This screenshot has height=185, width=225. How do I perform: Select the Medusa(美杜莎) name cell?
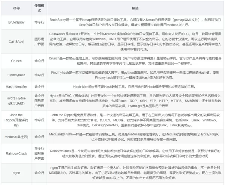pos(16,137)
